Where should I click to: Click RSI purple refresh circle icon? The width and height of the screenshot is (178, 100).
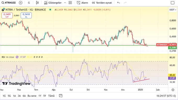(x=17, y=57)
